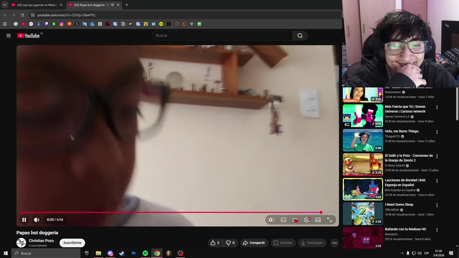The width and height of the screenshot is (459, 258).
Task: Focus the Buscar search field on YouTube
Action: 222,35
